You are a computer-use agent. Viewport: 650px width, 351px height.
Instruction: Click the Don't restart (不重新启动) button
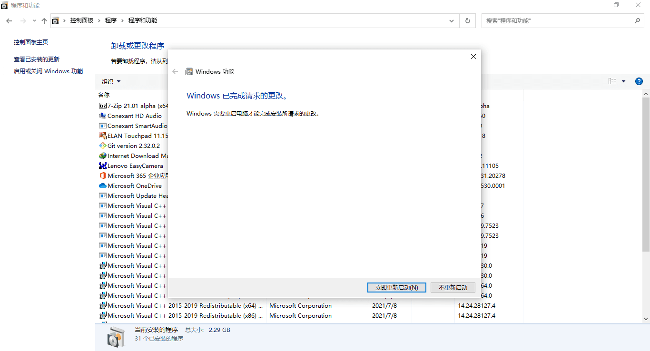pos(453,287)
